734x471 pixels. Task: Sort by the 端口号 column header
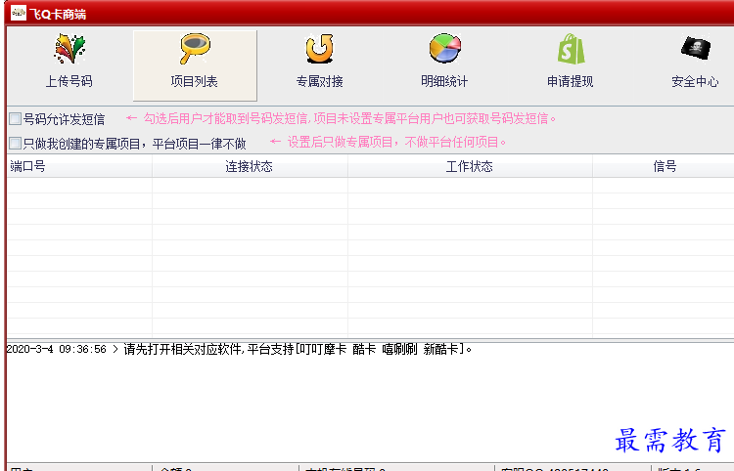click(79, 166)
